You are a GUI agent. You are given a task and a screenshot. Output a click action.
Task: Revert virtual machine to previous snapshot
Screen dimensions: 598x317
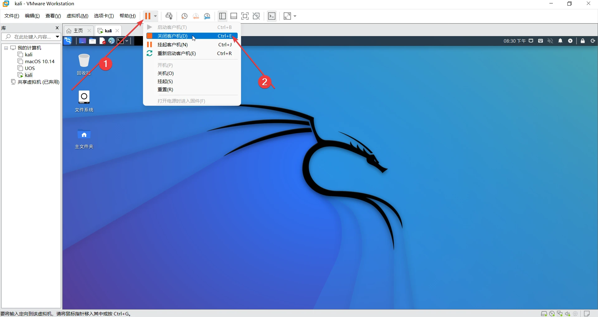tap(196, 16)
